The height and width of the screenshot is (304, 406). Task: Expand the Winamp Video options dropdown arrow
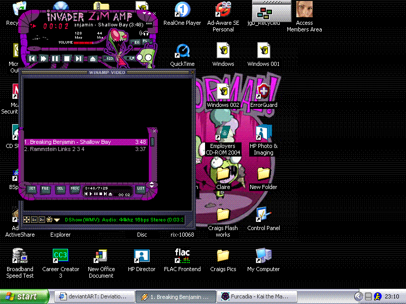[57, 220]
